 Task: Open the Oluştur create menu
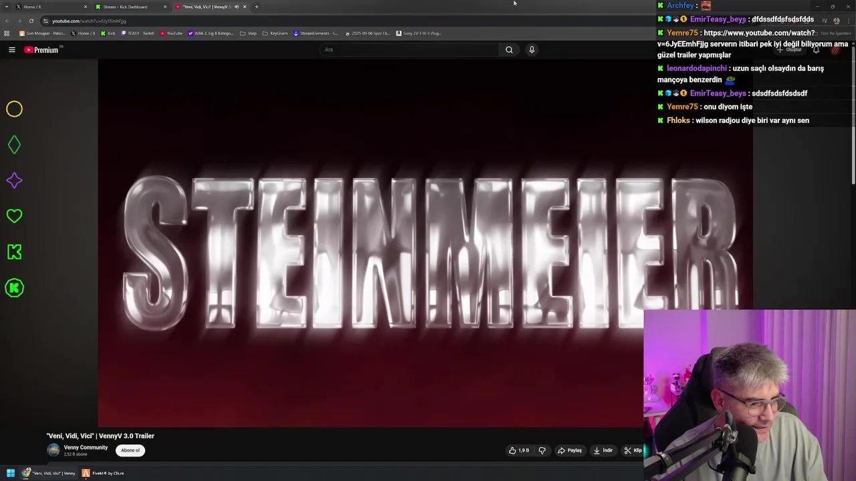[790, 49]
